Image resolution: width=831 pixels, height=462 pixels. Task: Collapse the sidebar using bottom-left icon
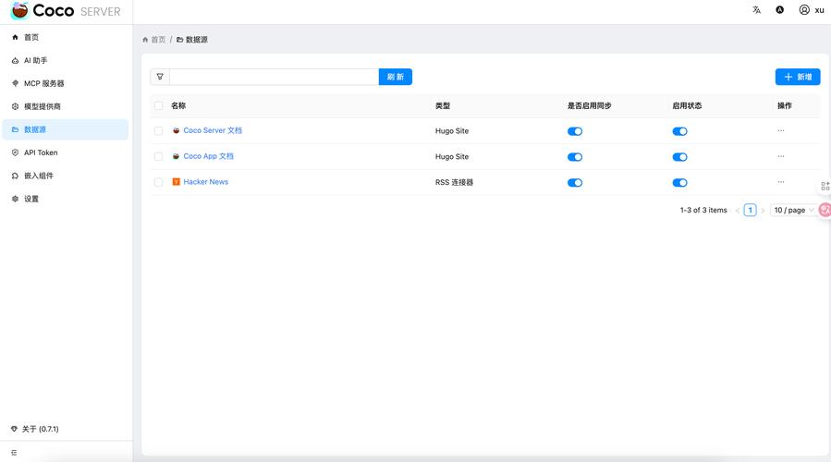pyautogui.click(x=14, y=452)
